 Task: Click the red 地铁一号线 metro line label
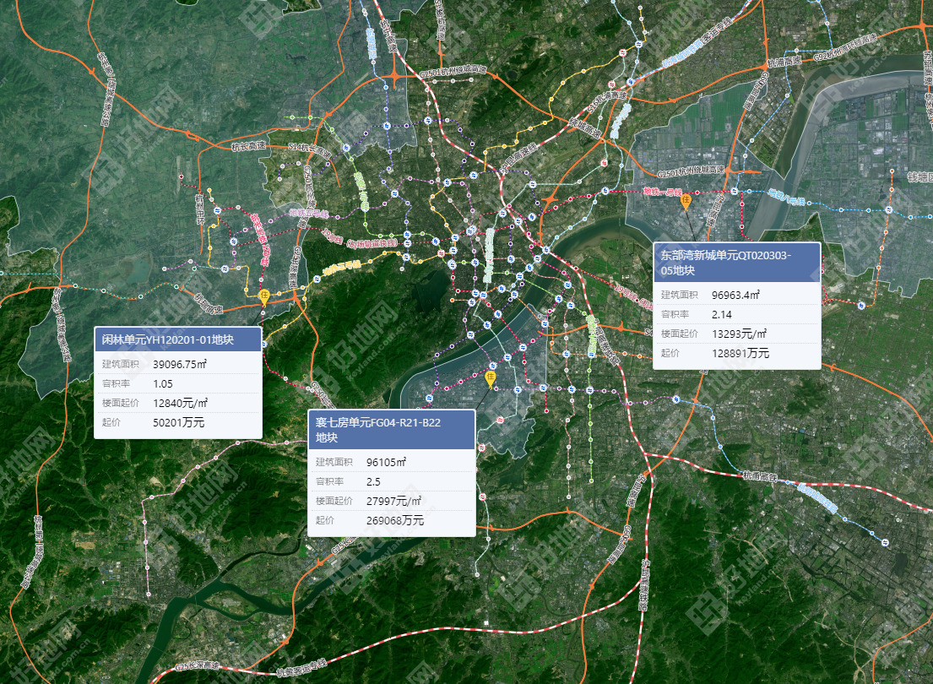[662, 193]
